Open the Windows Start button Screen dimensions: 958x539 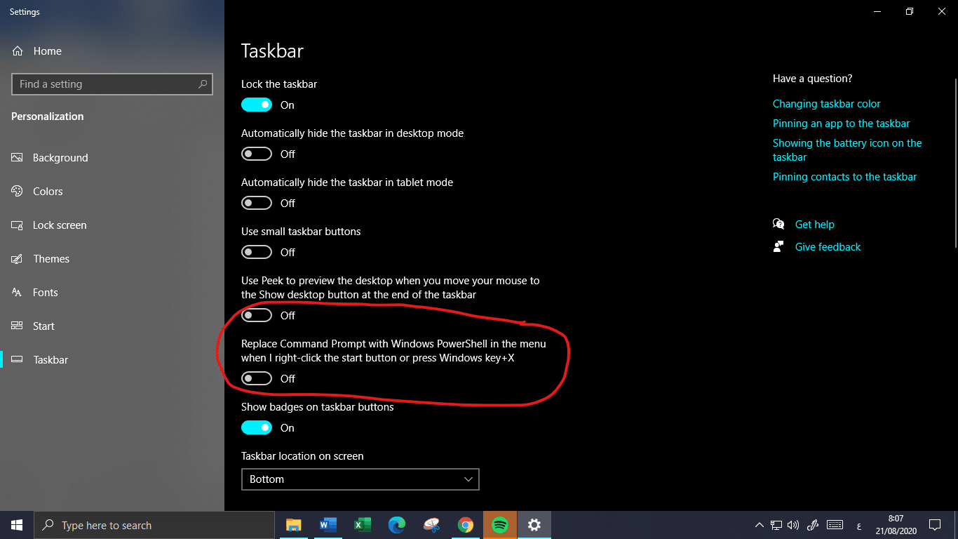coord(17,525)
